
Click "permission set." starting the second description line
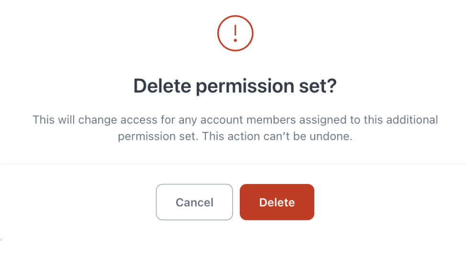158,136
